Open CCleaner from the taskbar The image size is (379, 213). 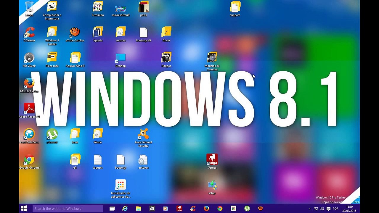pos(193,209)
